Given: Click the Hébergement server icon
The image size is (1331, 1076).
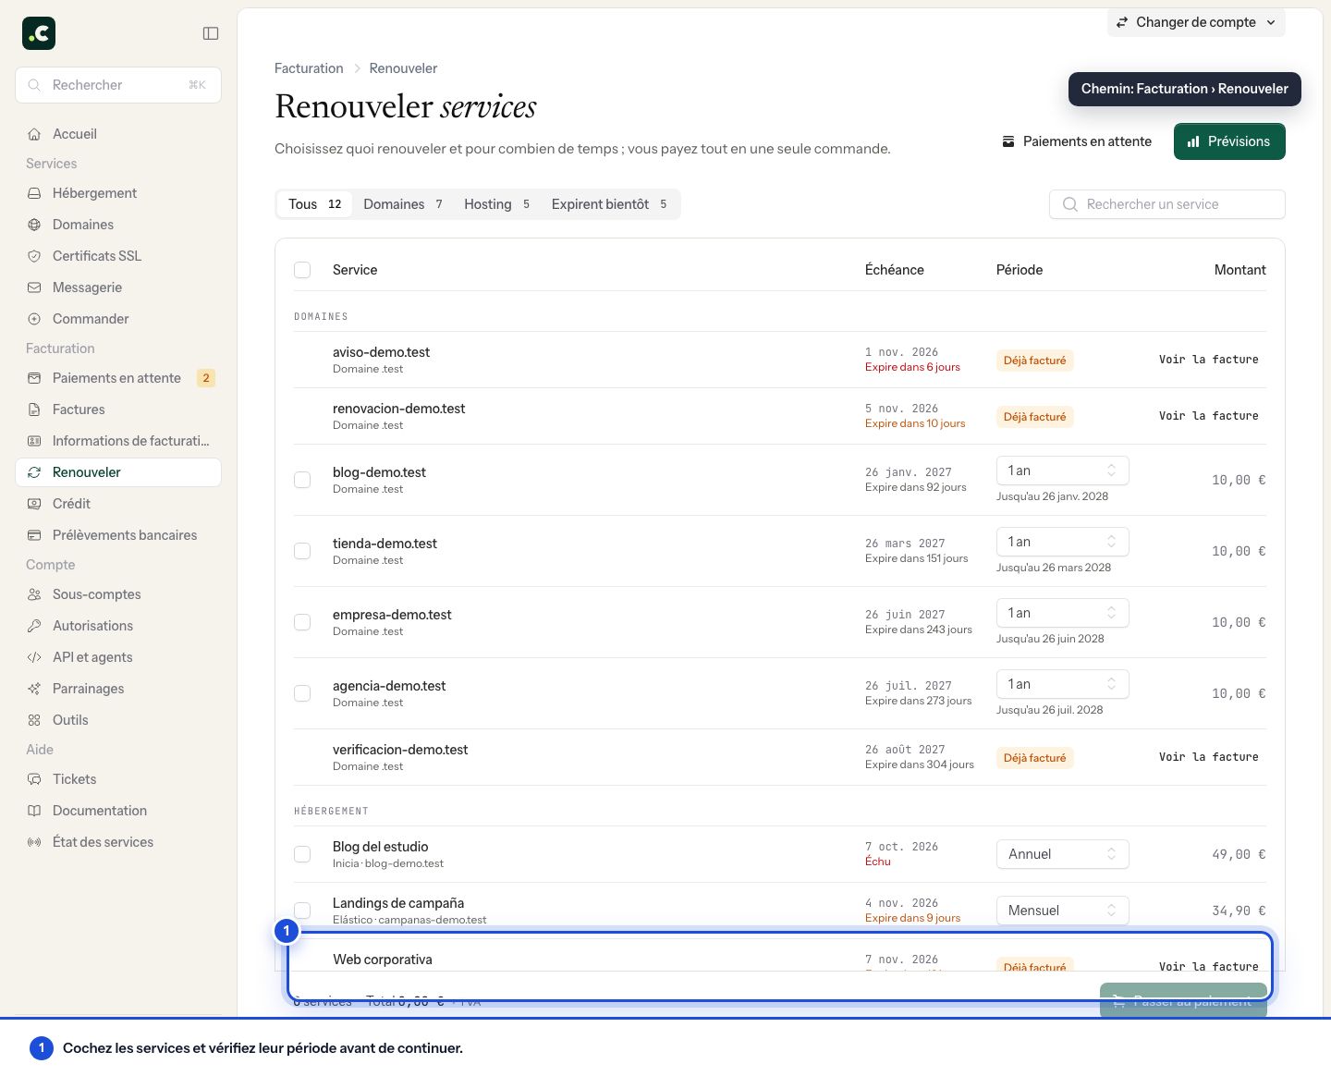Looking at the screenshot, I should 34,193.
